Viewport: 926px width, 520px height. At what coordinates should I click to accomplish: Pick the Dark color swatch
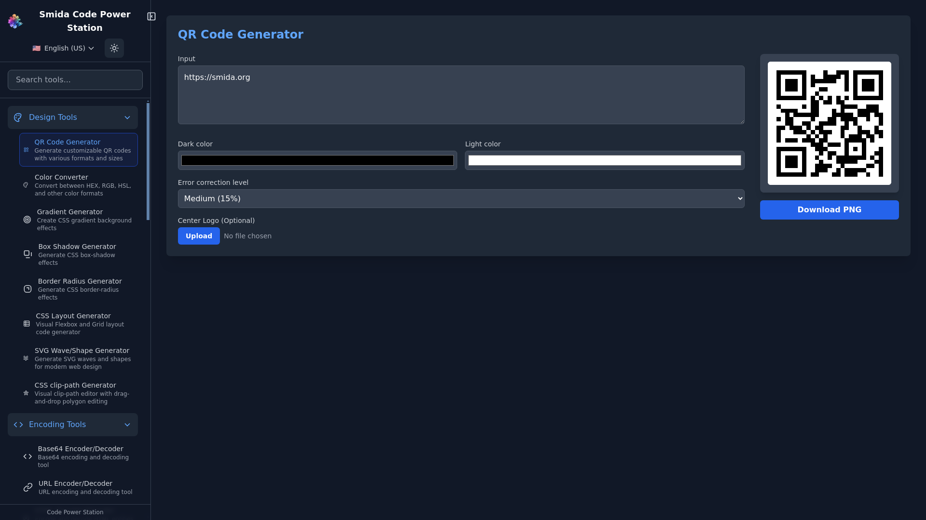(x=317, y=160)
